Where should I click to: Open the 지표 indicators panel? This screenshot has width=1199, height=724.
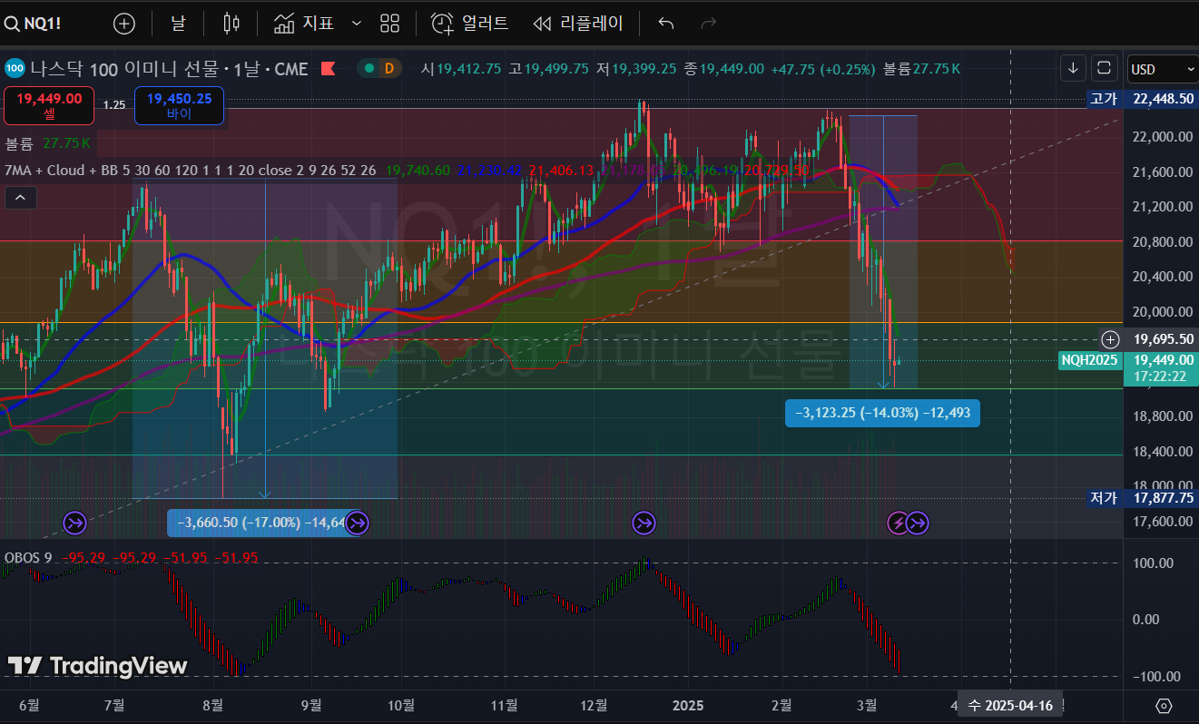(x=305, y=24)
